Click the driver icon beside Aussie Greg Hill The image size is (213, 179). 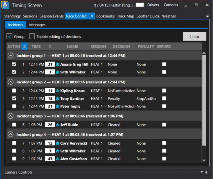click(58, 64)
